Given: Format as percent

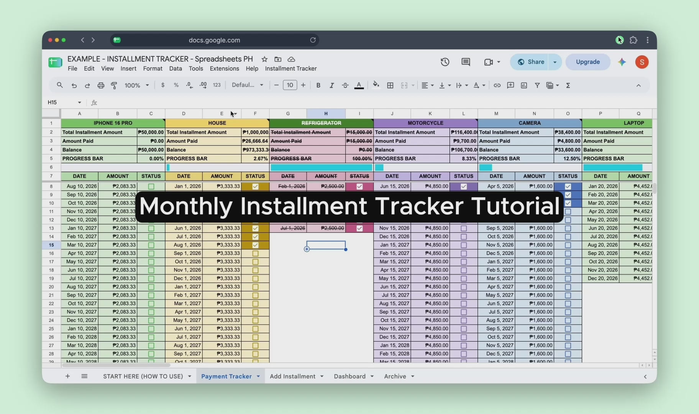Looking at the screenshot, I should pyautogui.click(x=176, y=85).
